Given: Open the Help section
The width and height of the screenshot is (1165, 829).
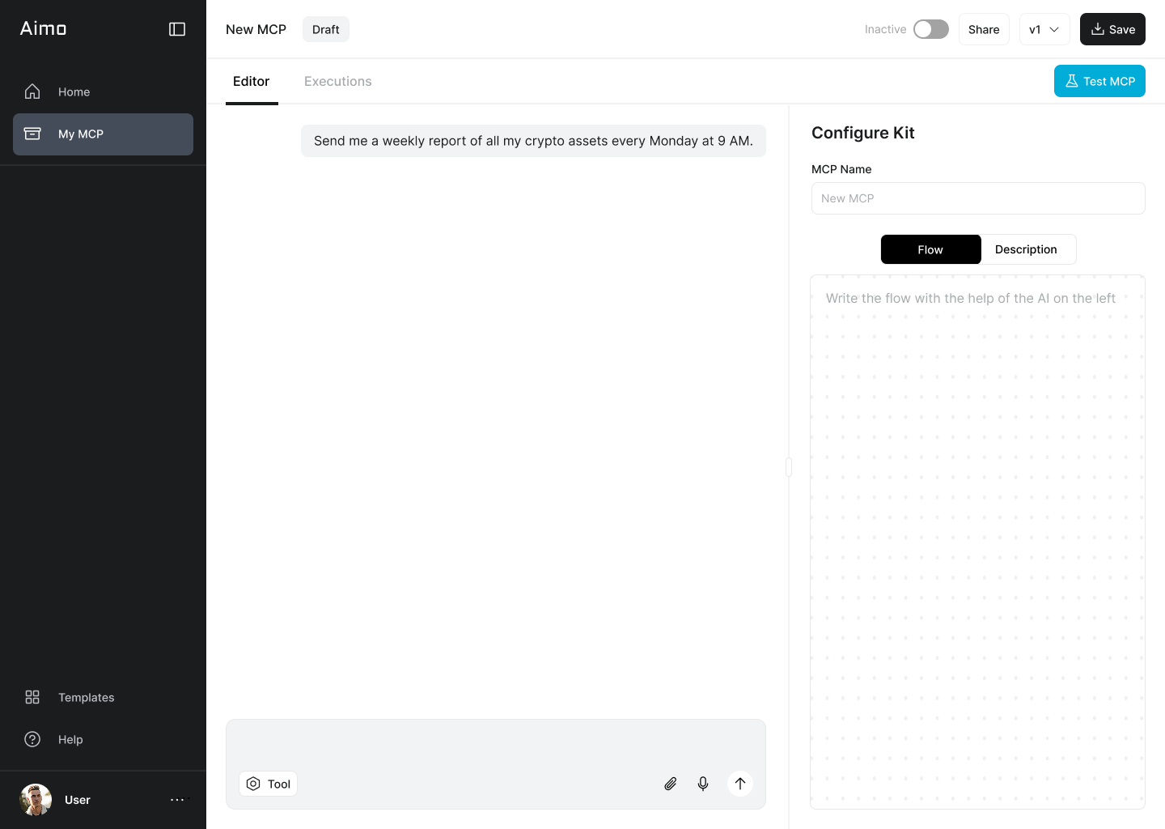Looking at the screenshot, I should pyautogui.click(x=103, y=739).
